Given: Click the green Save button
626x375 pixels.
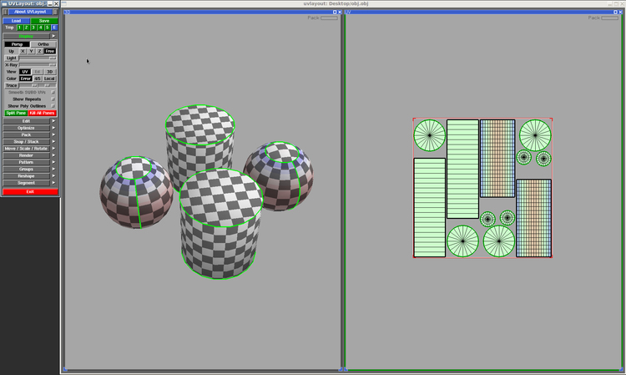Looking at the screenshot, I should point(44,21).
